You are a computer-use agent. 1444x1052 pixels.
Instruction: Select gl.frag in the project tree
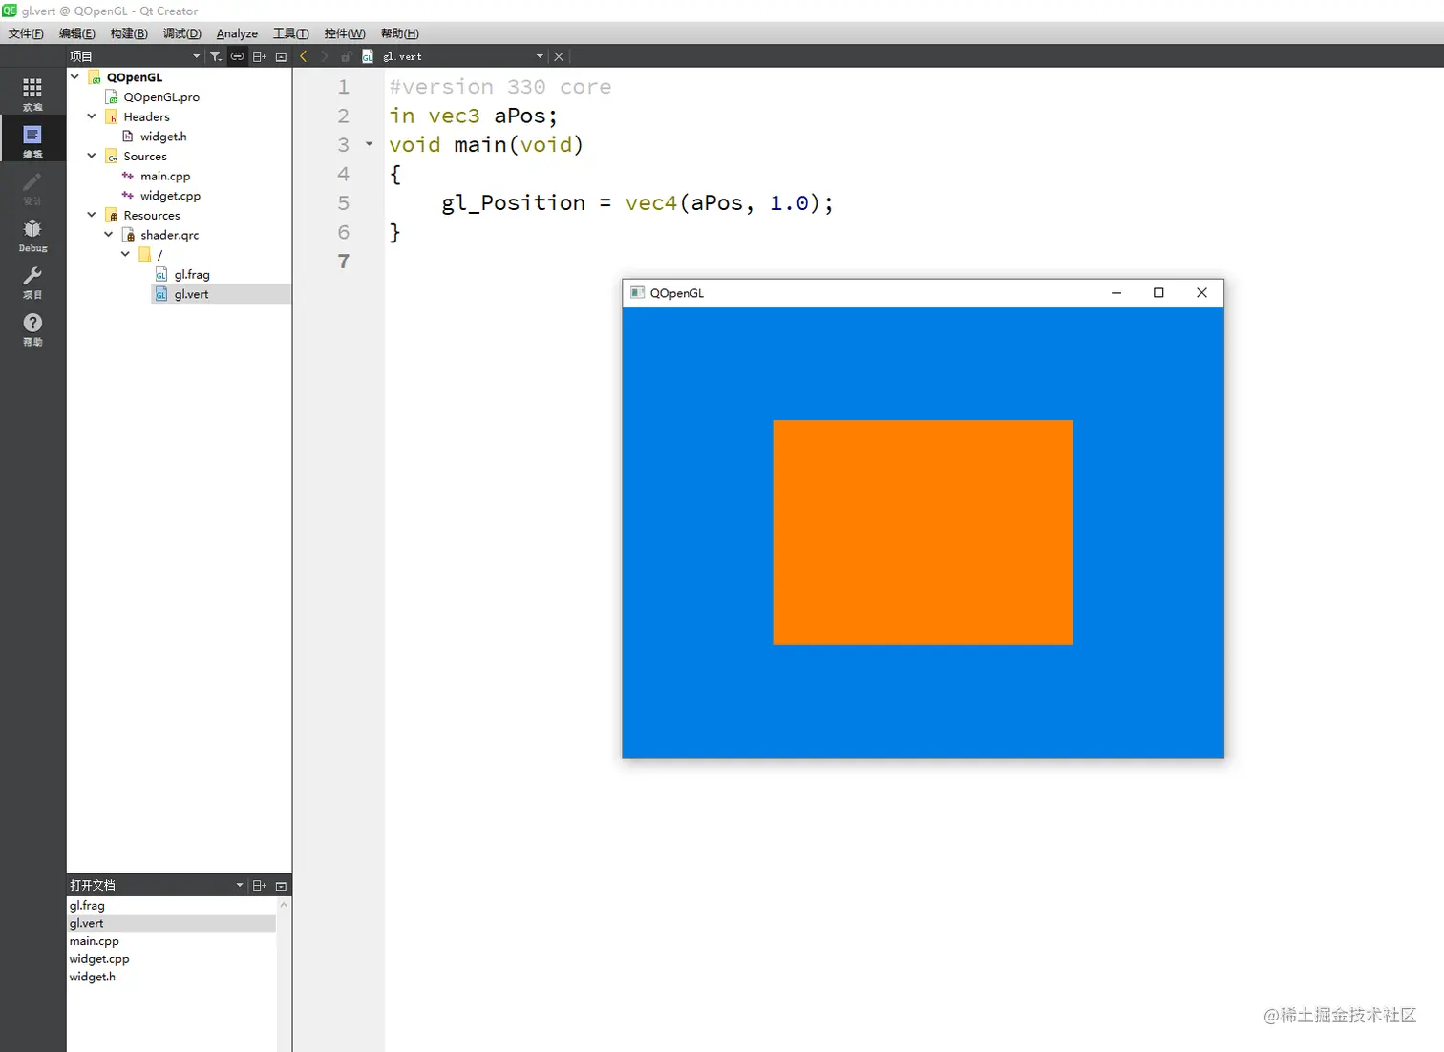192,274
